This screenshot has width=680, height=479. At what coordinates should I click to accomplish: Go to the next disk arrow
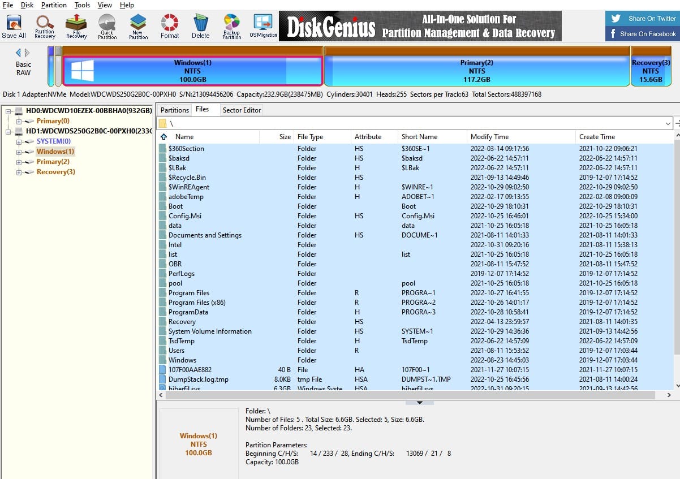(x=27, y=53)
